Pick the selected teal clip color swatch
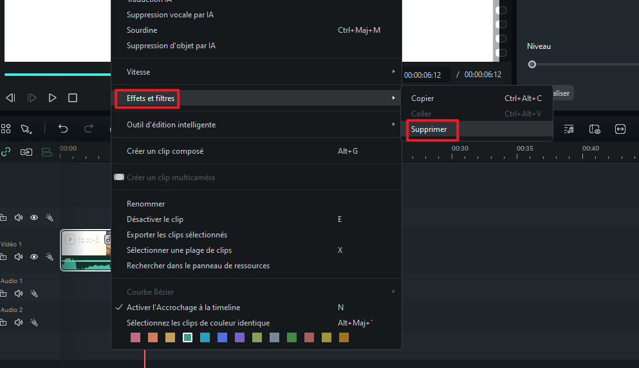This screenshot has height=368, width=639. [187, 337]
